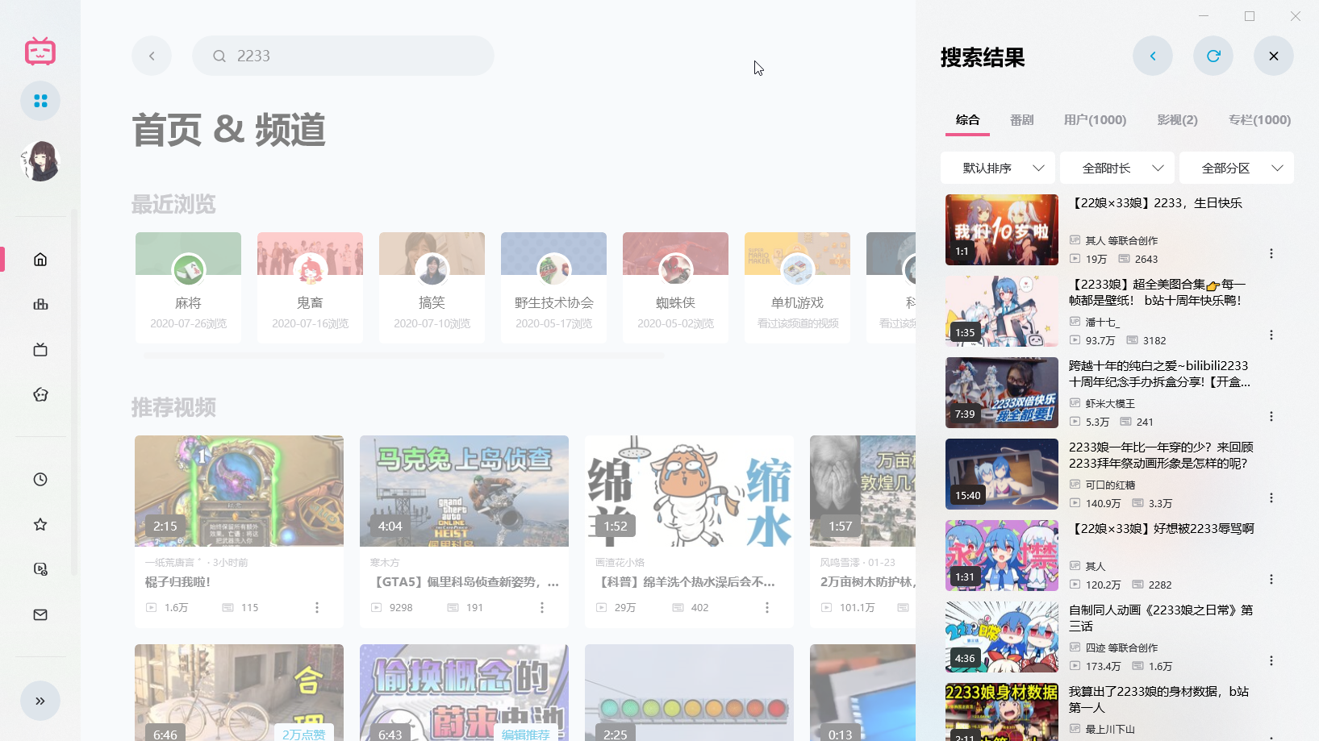Viewport: 1319px width, 741px height.
Task: Play the GTA5 佩里科岛侦查 video thumbnail
Action: click(464, 491)
